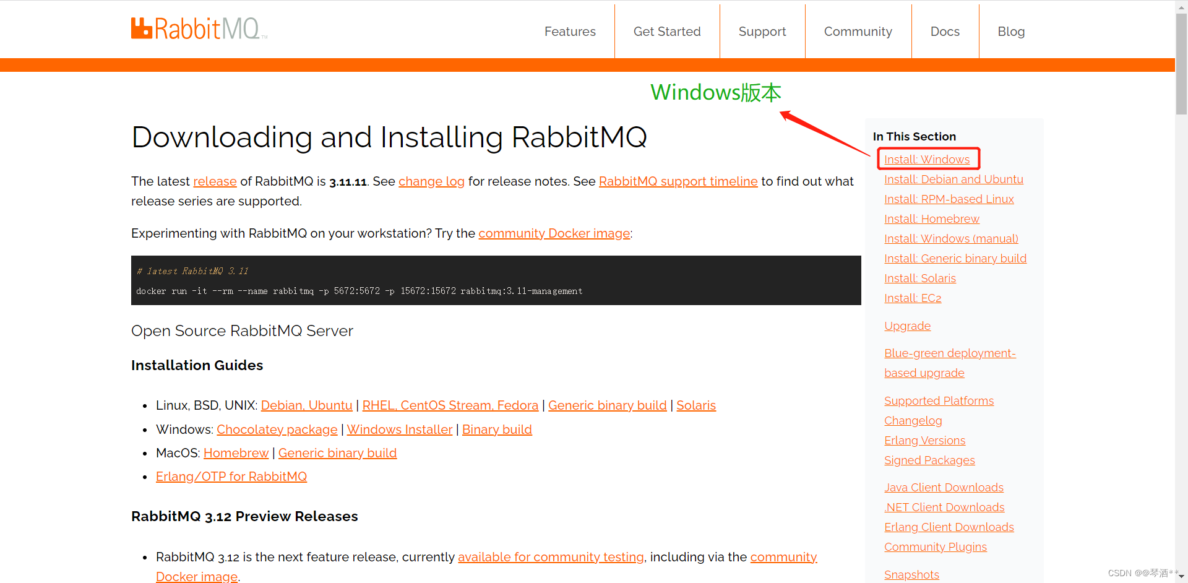Open Erlang Versions link
This screenshot has width=1188, height=583.
(x=924, y=441)
